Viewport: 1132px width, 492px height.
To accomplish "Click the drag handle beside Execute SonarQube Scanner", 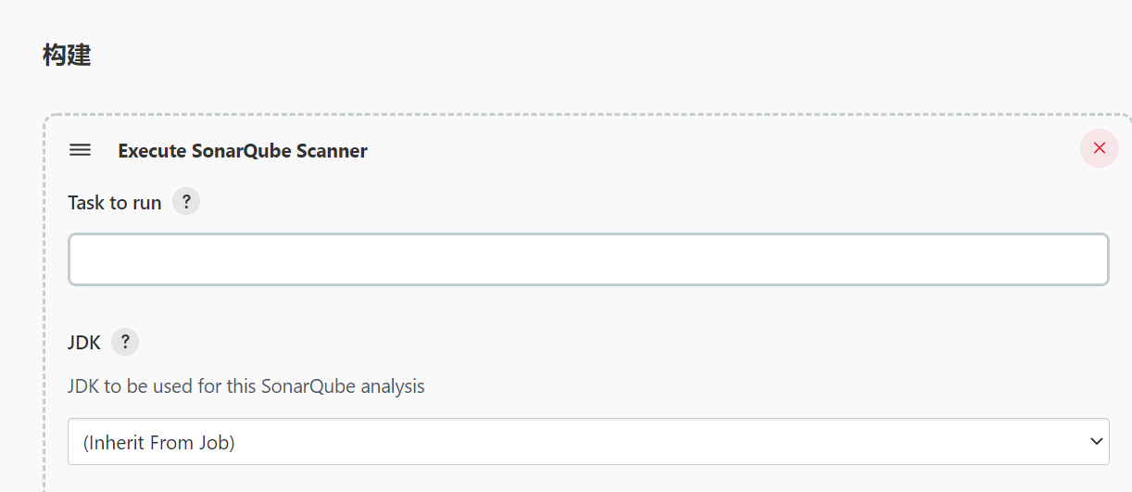I will click(81, 150).
